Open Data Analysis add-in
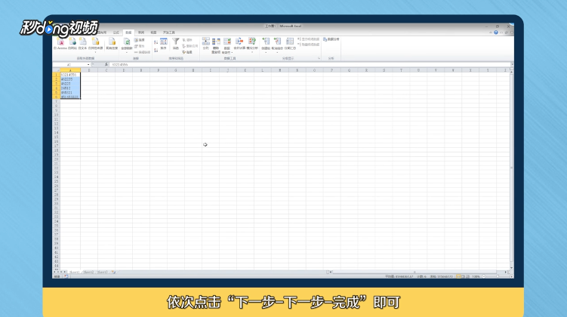 (331, 39)
